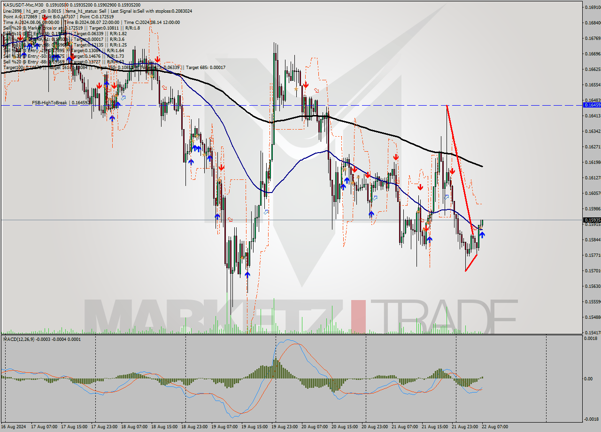Click the 0.15417 price axis label
601x432 pixels.
coord(593,332)
